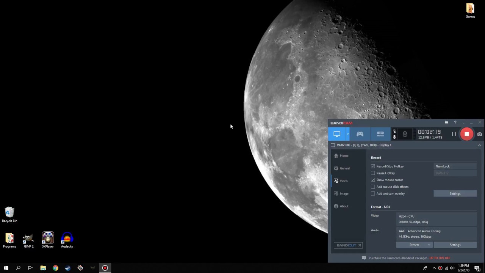This screenshot has width=485, height=273.
Task: Select Bandicam screen recording mode icon
Action: click(x=337, y=134)
